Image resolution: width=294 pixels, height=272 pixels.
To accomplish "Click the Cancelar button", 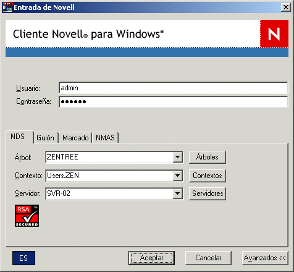I will [208, 258].
